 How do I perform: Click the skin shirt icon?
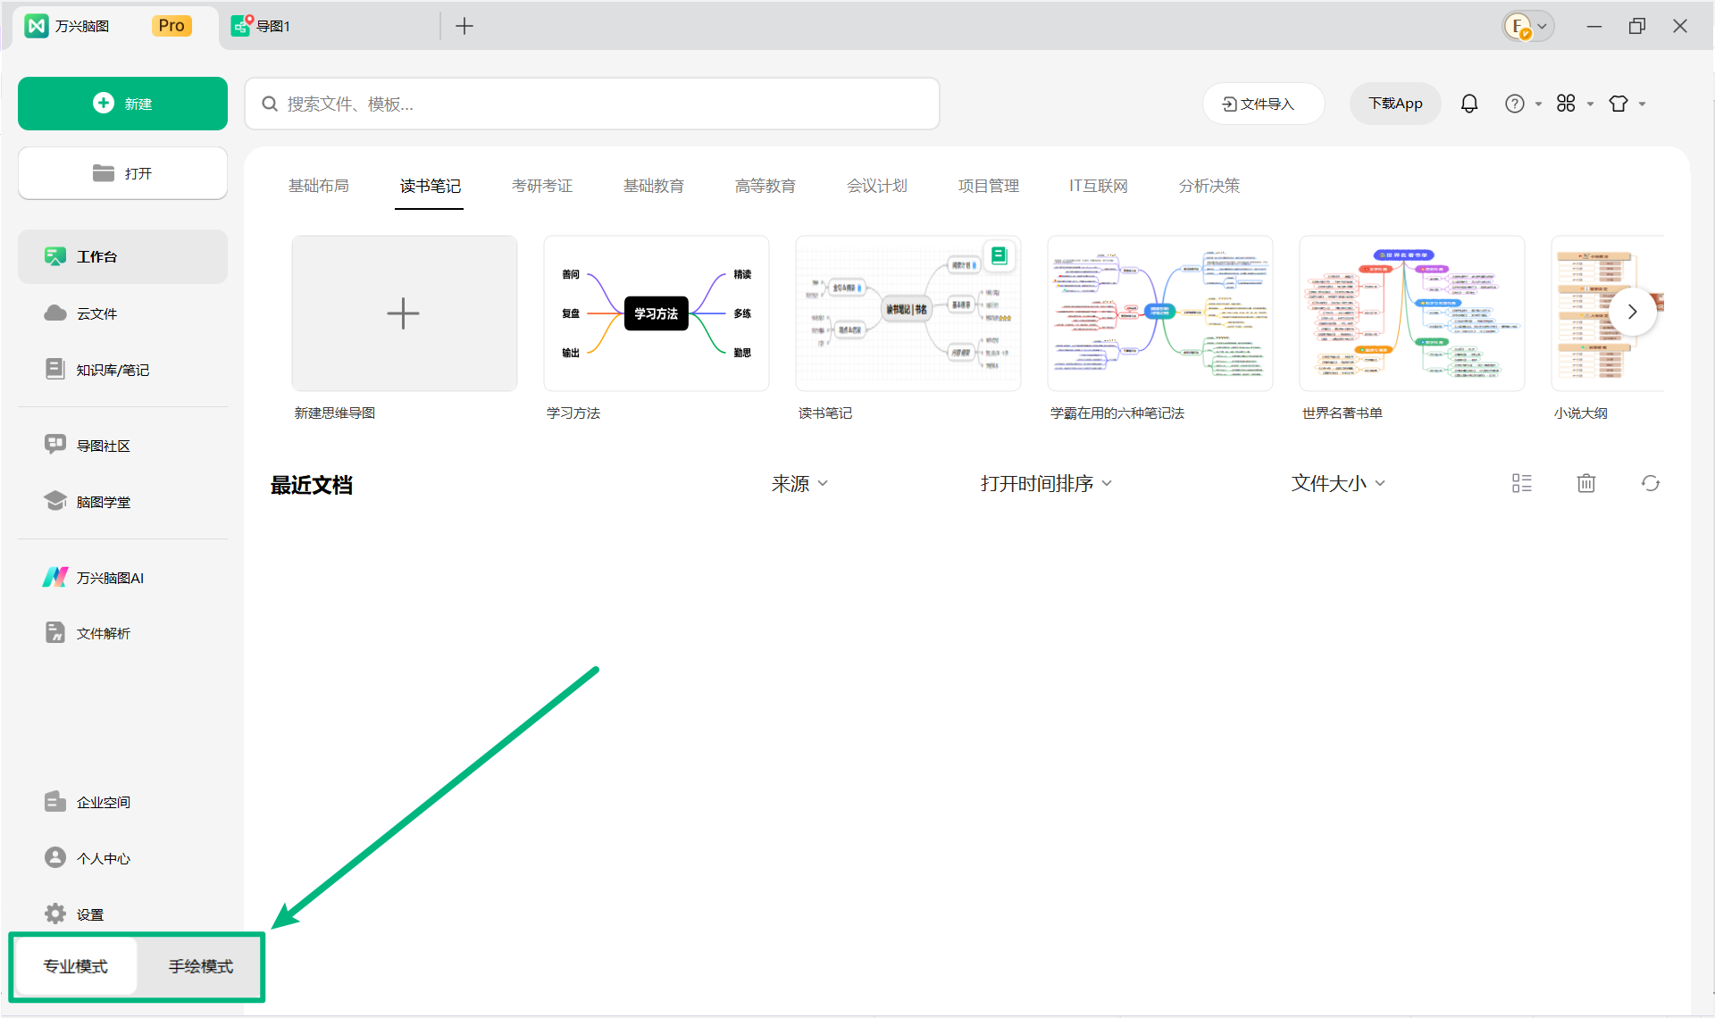tap(1619, 104)
